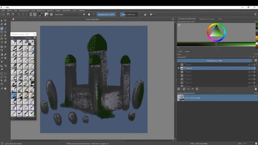Select the Polygon tool
Viewport: 258px width, 145px height.
[x=2, y=35]
